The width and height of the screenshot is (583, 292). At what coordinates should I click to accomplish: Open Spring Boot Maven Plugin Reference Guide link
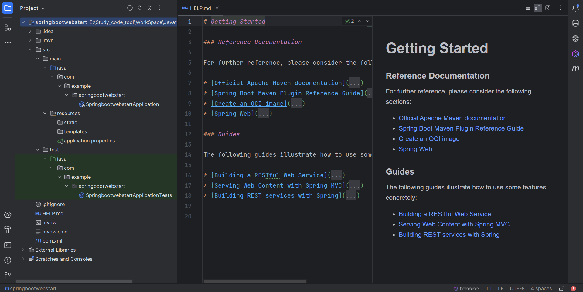pos(461,128)
